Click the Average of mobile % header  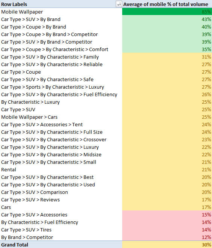(x=167, y=4)
